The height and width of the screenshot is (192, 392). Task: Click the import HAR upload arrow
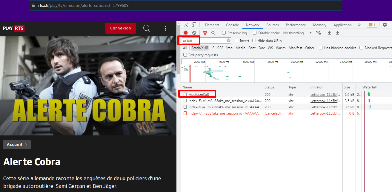(x=329, y=33)
